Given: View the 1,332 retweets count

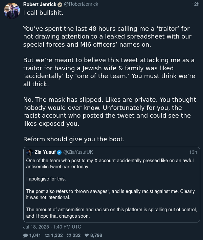Looking at the screenshot, I should [x=57, y=235].
